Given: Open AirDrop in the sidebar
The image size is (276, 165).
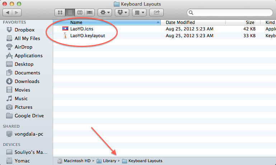Looking at the screenshot, I should [24, 47].
